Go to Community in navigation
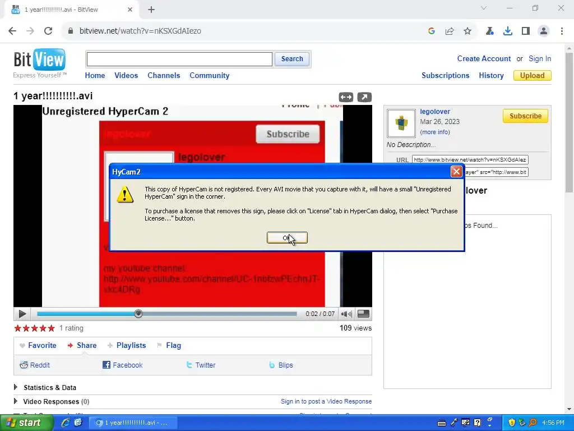This screenshot has width=574, height=431. [x=210, y=75]
